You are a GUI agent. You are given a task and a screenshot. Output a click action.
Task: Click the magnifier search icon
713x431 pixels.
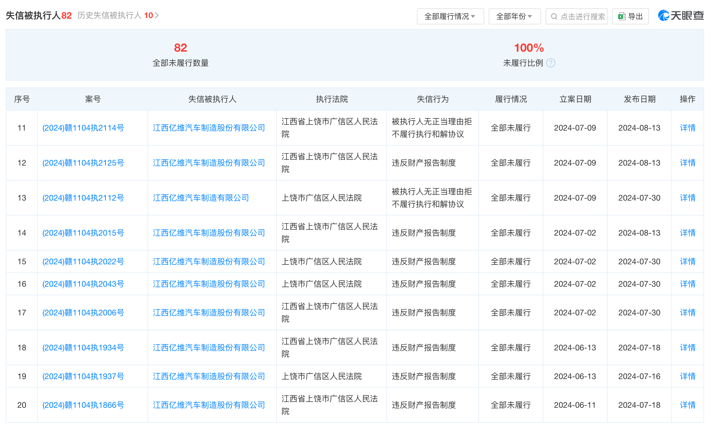tap(554, 16)
